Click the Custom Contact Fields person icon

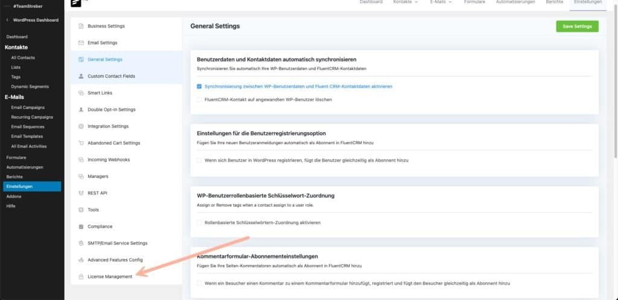click(x=81, y=77)
